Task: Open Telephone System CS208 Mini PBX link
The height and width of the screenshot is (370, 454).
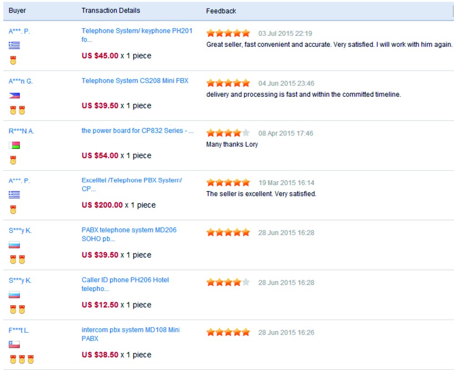Action: click(135, 81)
